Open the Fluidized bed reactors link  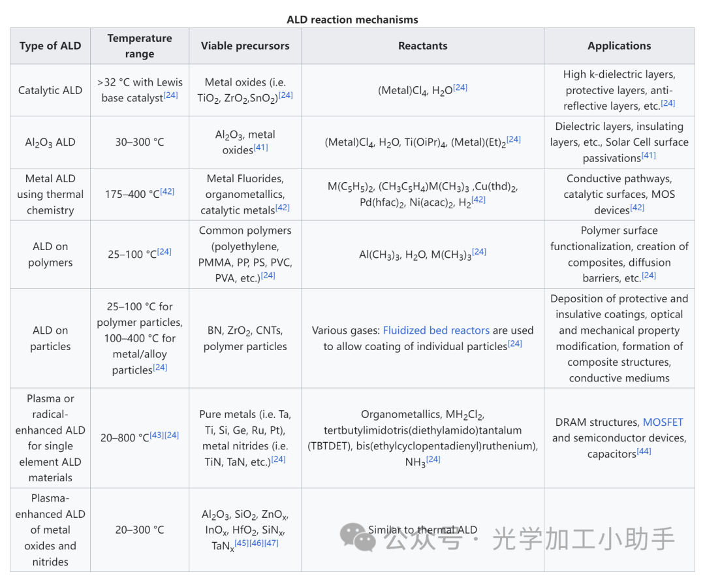(436, 330)
